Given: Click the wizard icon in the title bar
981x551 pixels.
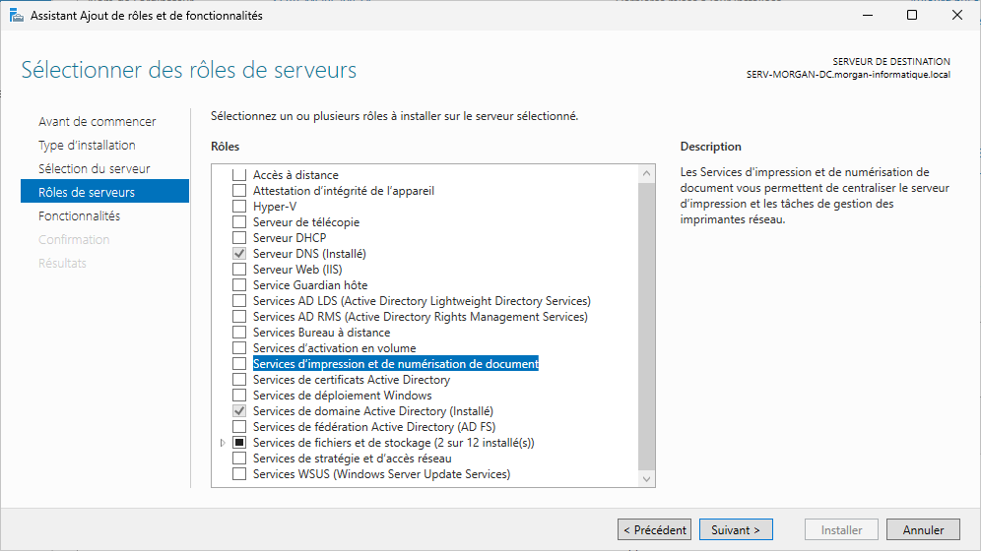Looking at the screenshot, I should [15, 16].
